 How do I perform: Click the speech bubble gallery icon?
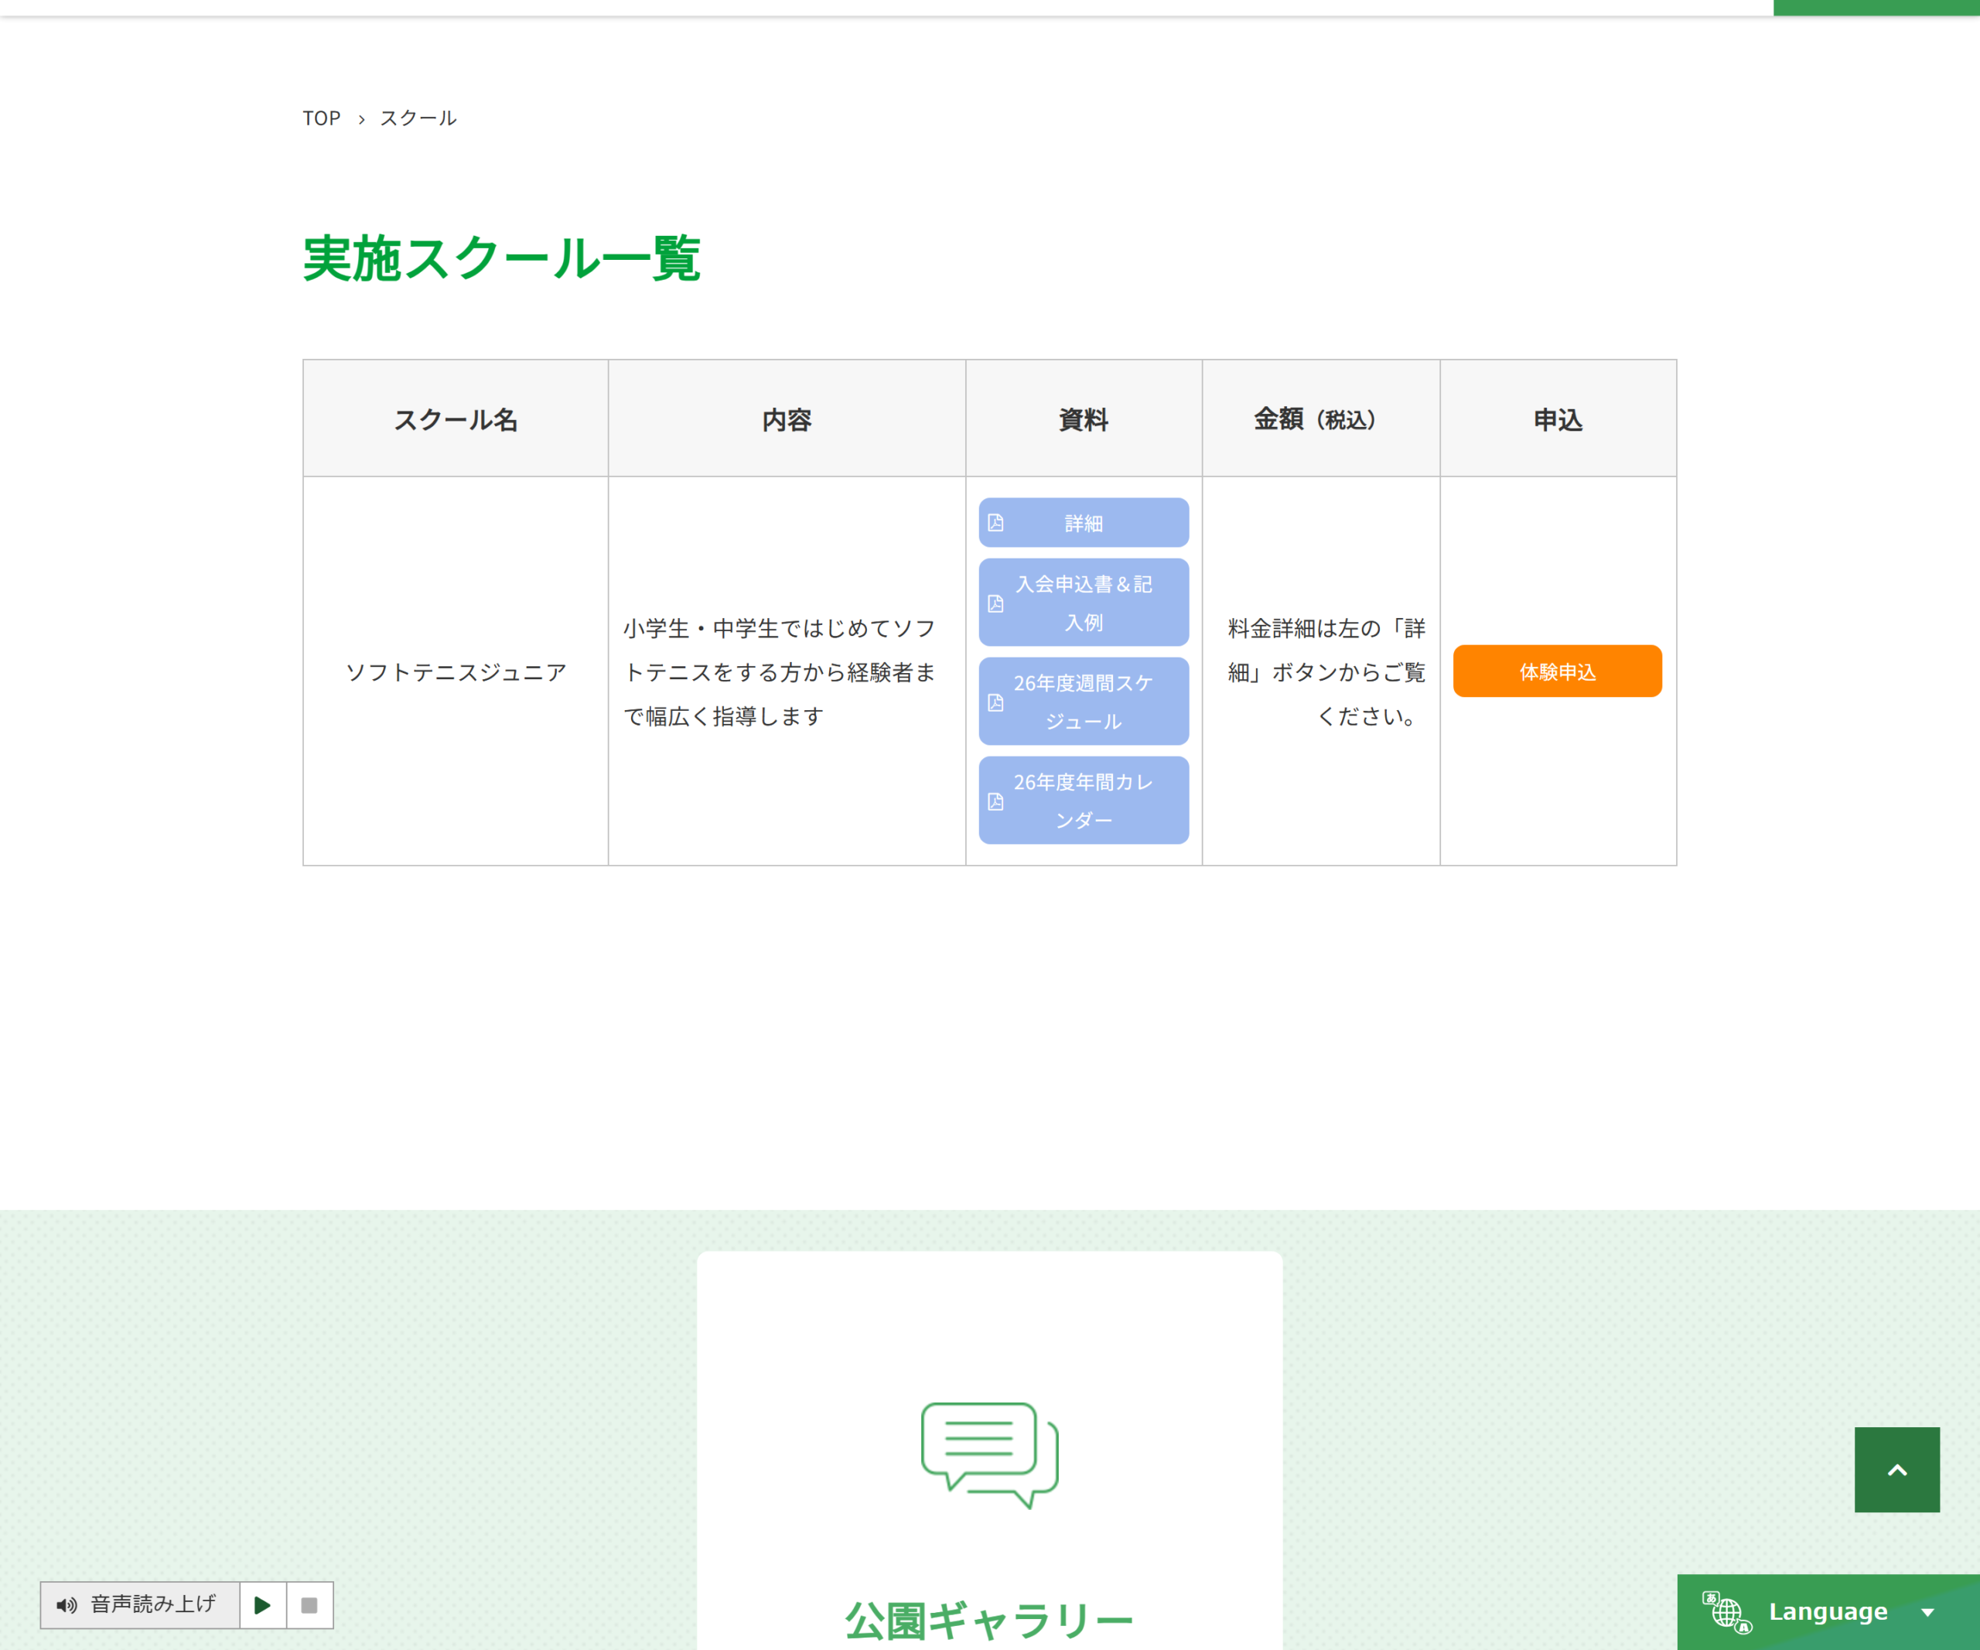pyautogui.click(x=989, y=1455)
